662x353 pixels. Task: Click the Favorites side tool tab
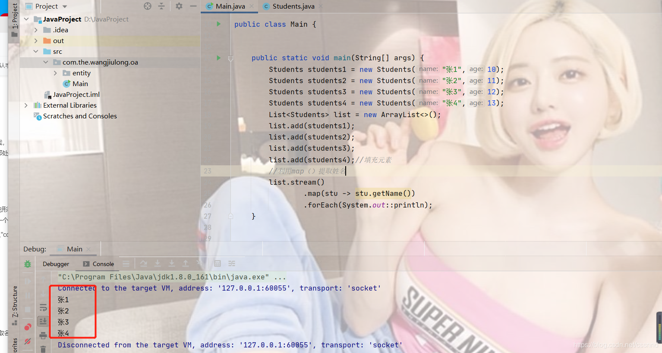click(x=15, y=345)
